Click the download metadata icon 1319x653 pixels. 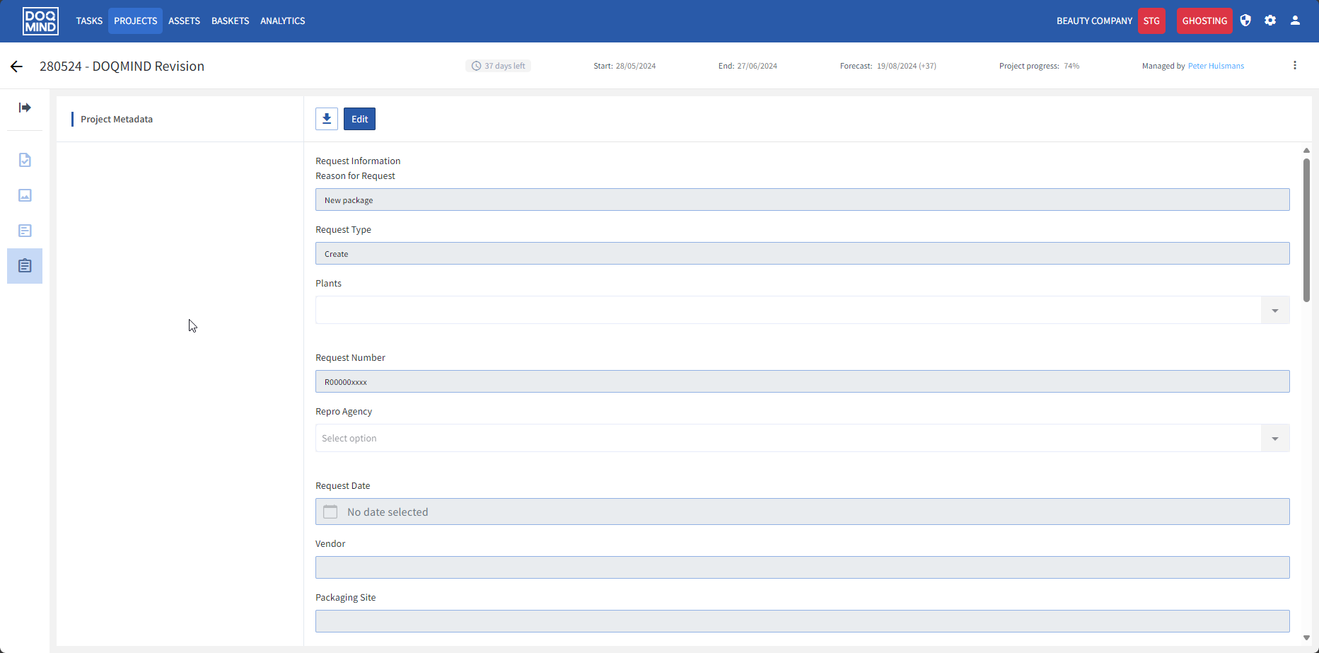327,119
